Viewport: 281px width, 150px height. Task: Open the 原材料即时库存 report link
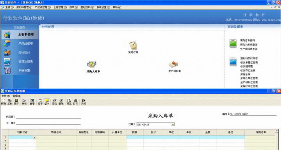249,58
